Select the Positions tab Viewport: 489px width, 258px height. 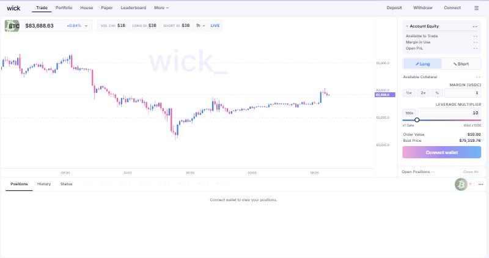pyautogui.click(x=19, y=184)
